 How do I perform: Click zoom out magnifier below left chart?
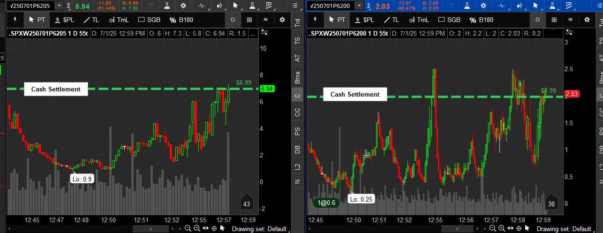tap(188, 228)
